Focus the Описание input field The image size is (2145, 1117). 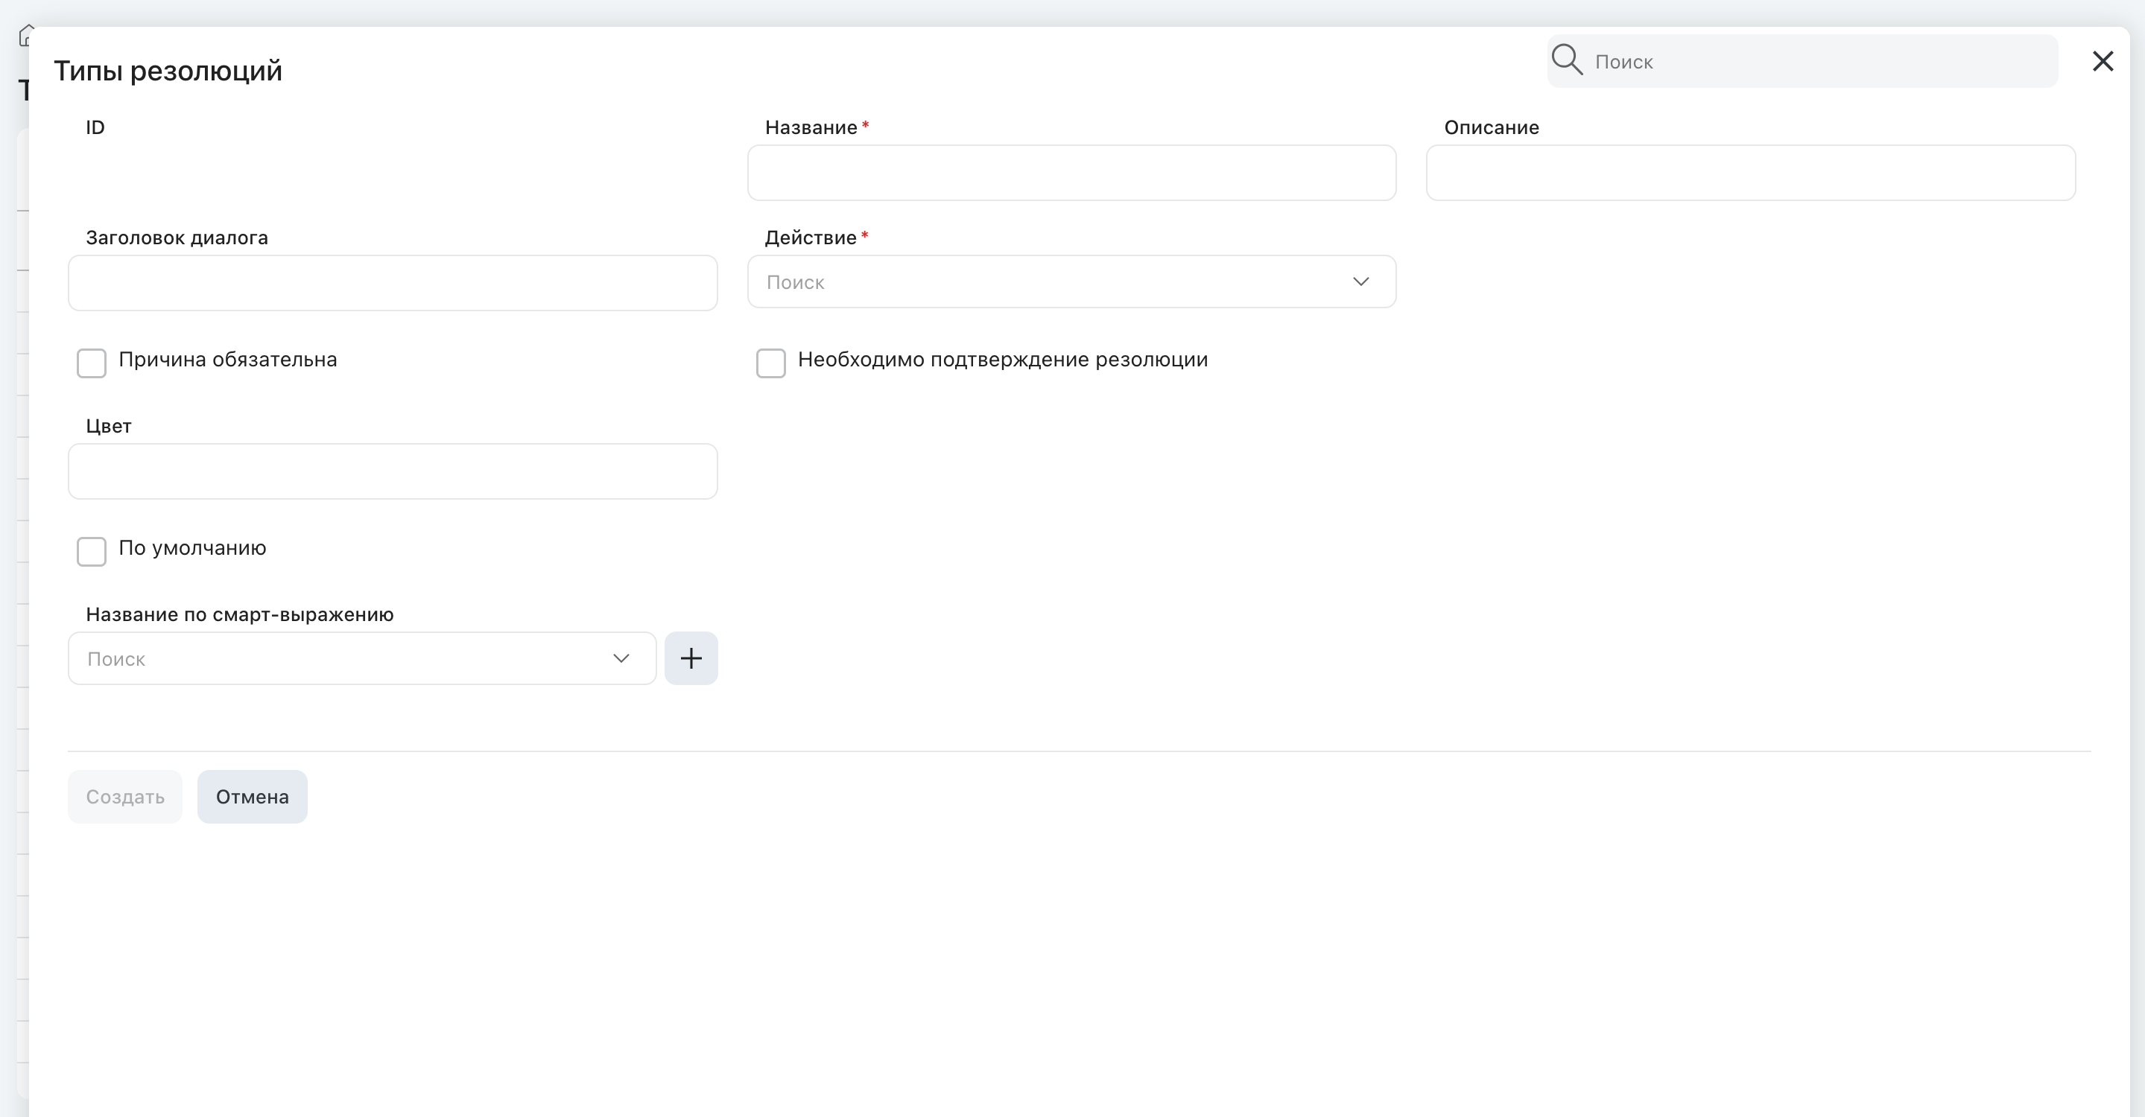(x=1750, y=173)
